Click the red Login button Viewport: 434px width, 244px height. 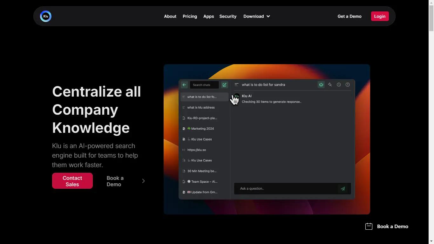click(380, 16)
